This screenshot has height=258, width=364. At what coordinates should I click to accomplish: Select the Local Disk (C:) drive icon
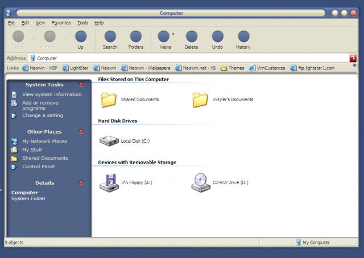coord(109,141)
